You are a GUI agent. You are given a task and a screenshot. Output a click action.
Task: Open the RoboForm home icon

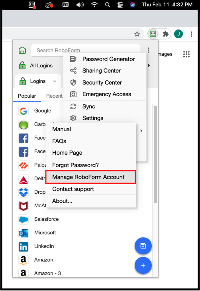[x=22, y=50]
